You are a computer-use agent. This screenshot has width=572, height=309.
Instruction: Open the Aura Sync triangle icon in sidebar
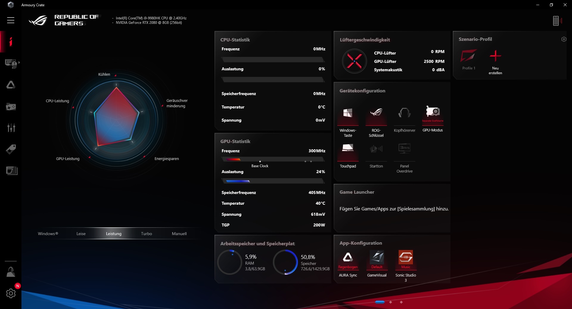click(x=11, y=85)
